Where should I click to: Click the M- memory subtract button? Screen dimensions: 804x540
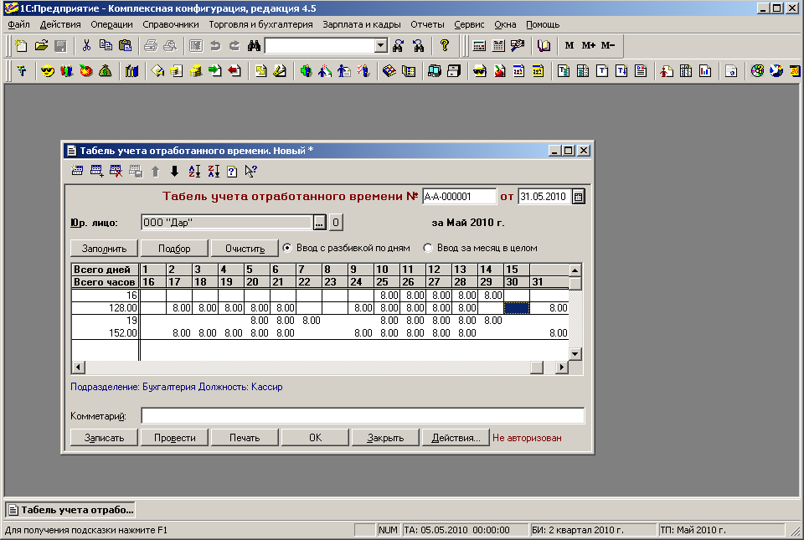tap(608, 45)
